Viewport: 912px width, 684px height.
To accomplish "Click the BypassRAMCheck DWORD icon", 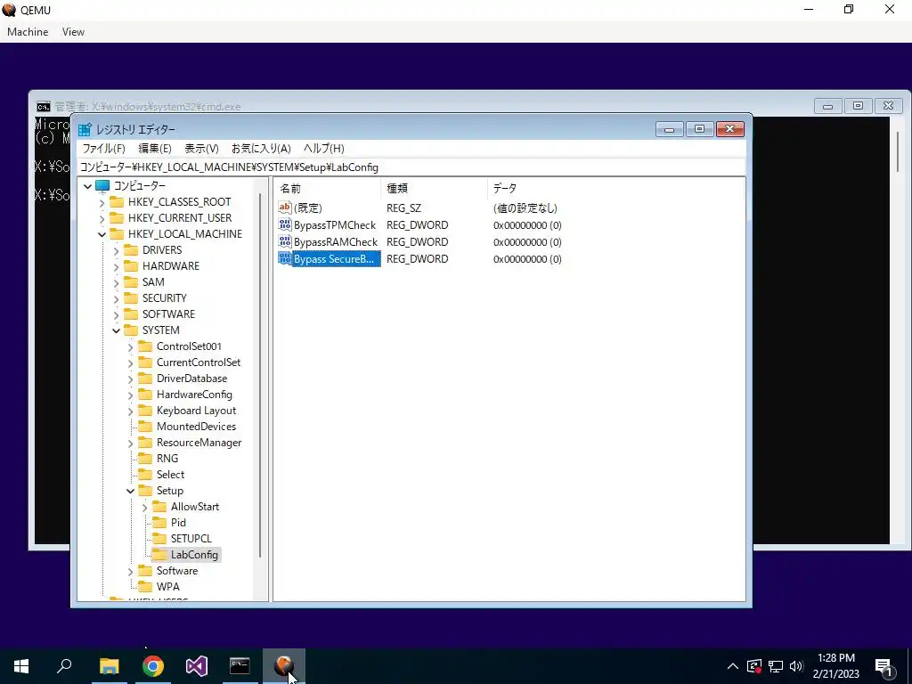I will (284, 241).
